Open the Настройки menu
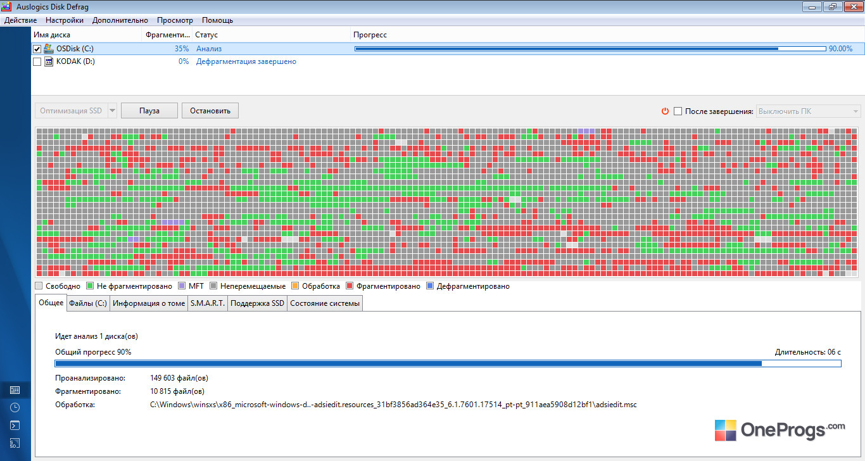 coord(65,20)
